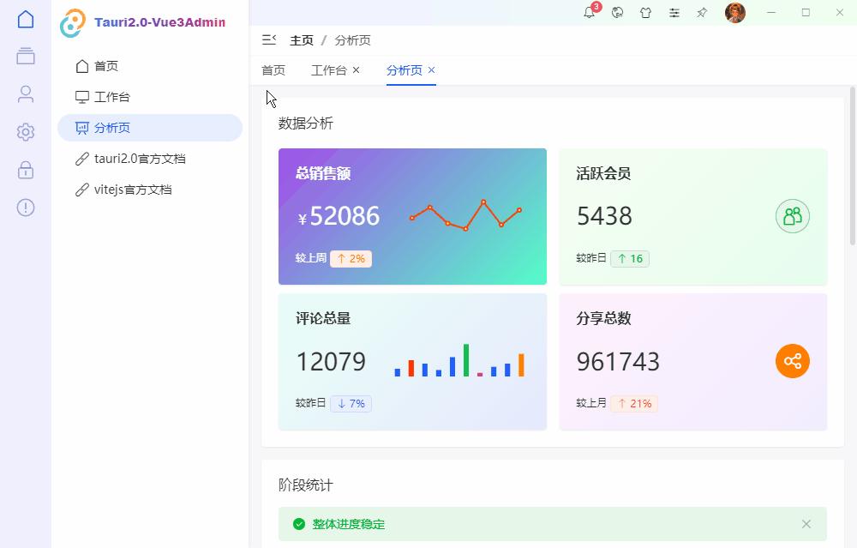This screenshot has height=548, width=857.
Task: Collapse the sidebar using the hamburger icon
Action: tap(268, 39)
